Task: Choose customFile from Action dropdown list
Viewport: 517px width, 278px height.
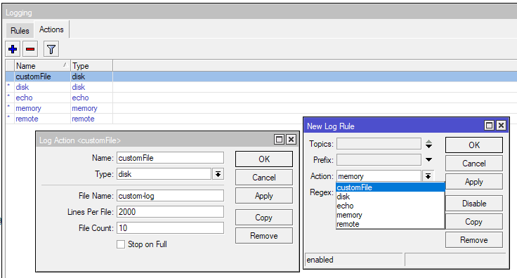Action: click(x=391, y=187)
